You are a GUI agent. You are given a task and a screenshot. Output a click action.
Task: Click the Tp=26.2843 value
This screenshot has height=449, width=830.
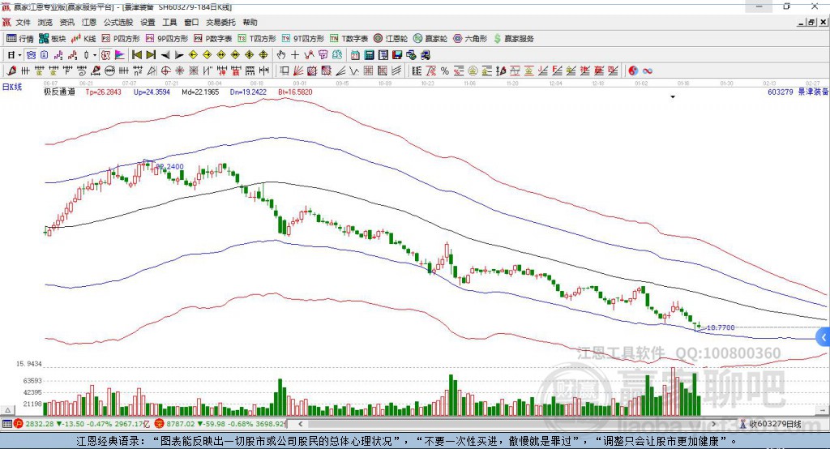pos(103,92)
